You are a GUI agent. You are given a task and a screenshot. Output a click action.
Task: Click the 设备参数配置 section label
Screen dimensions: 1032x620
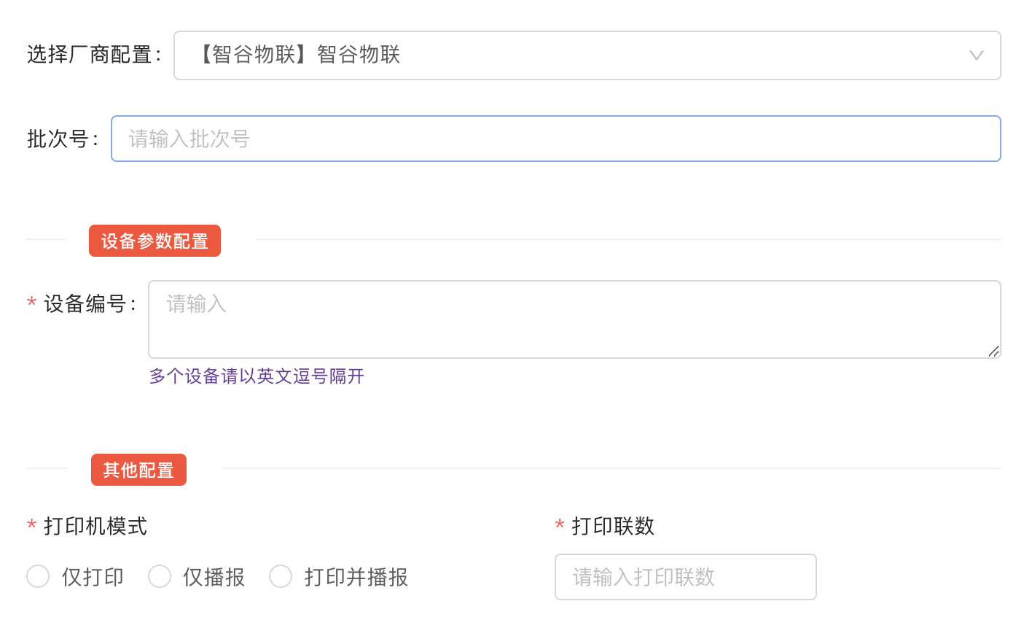pyautogui.click(x=155, y=240)
